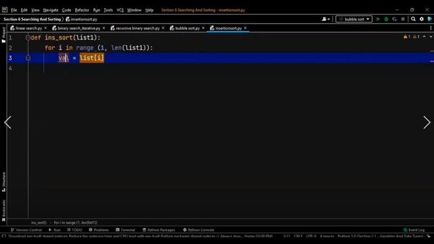Click CRLF line separator in status bar
The height and width of the screenshot is (244, 434).
(298, 237)
